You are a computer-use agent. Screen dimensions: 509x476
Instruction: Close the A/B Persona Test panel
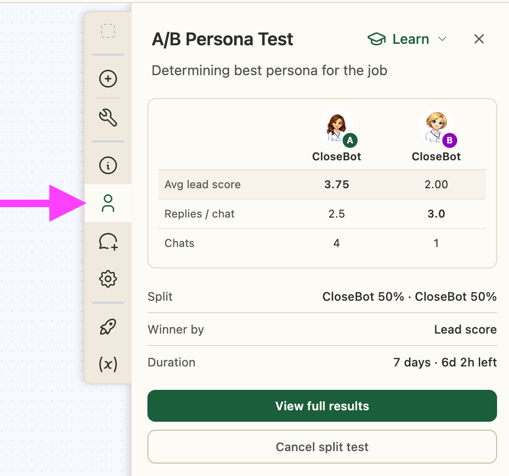click(479, 39)
